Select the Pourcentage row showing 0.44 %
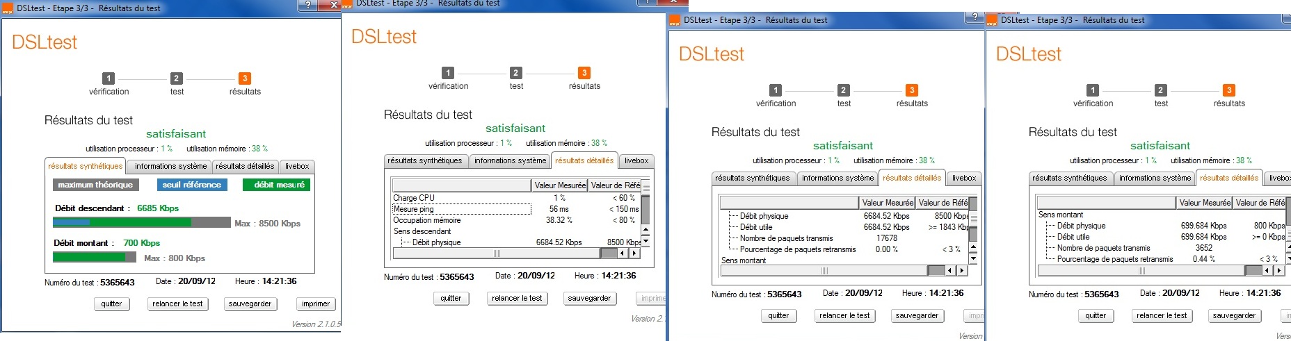Viewport: 1291px width, 341px height. (1114, 259)
